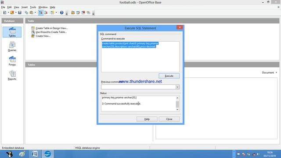Open the dropdown arrow next to Form icon
The width and height of the screenshot is (281, 158).
tap(56, 13)
